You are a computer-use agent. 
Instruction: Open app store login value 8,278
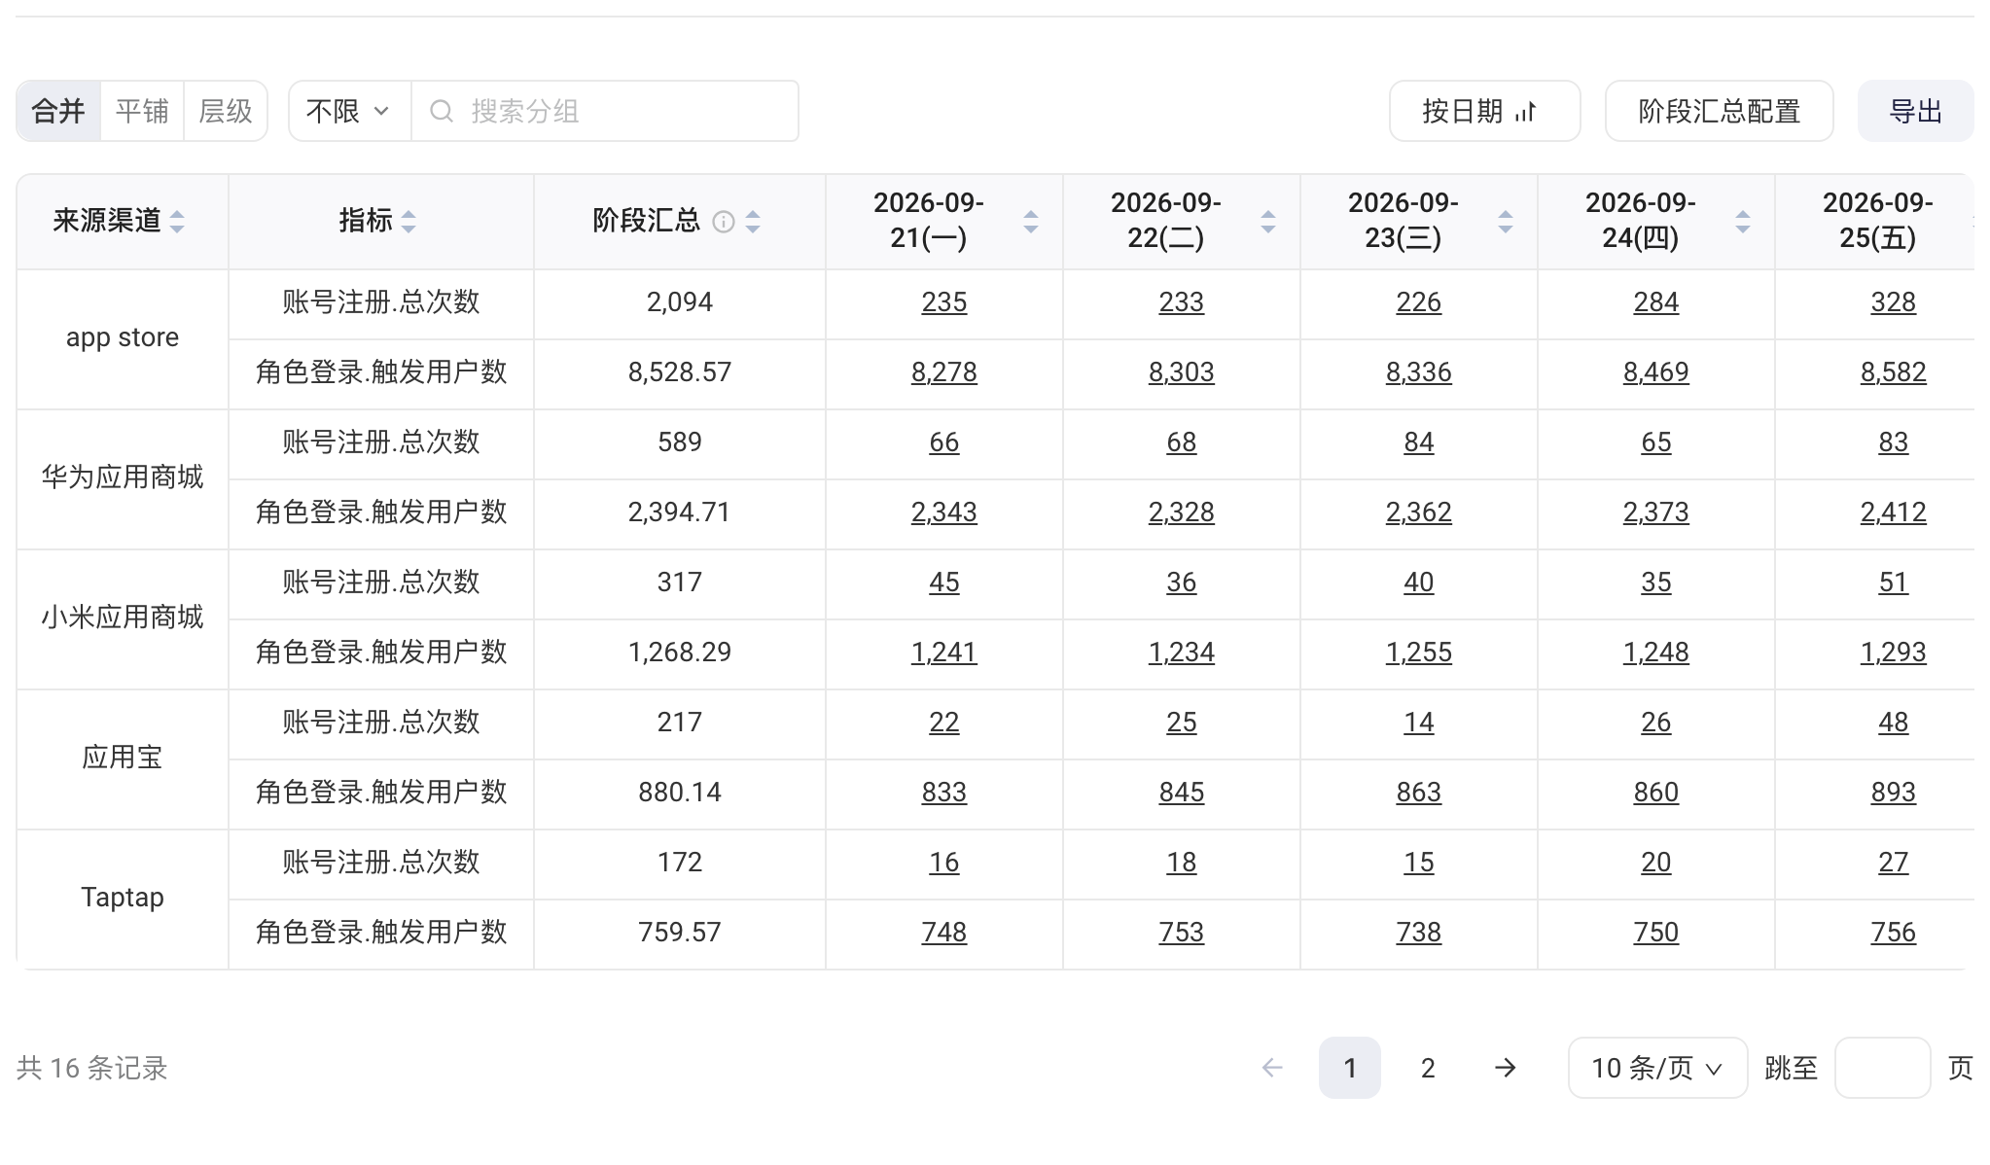943,372
